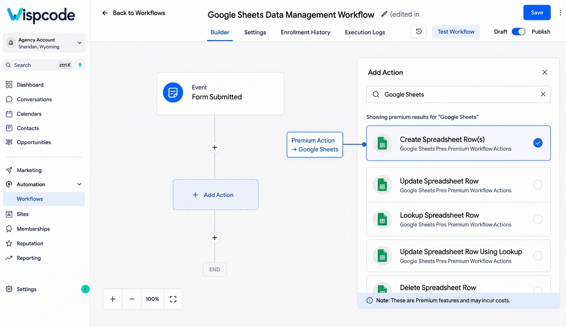566x327 pixels.
Task: Click the Calendars icon in sidebar
Action: [9, 114]
